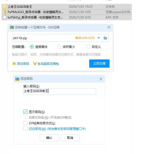Uncheck the 显示密码(S) checkbox
This screenshot has height=154, width=145.
point(25,112)
